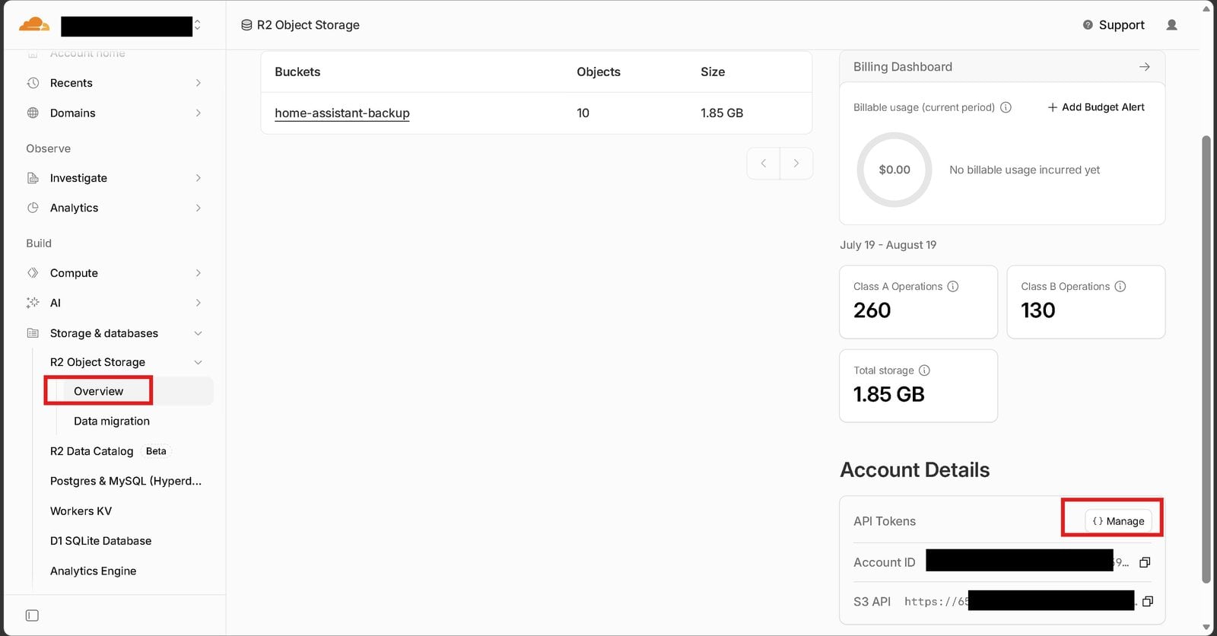This screenshot has height=636, width=1217.
Task: Open R2 Data Catalog item
Action: coord(91,451)
